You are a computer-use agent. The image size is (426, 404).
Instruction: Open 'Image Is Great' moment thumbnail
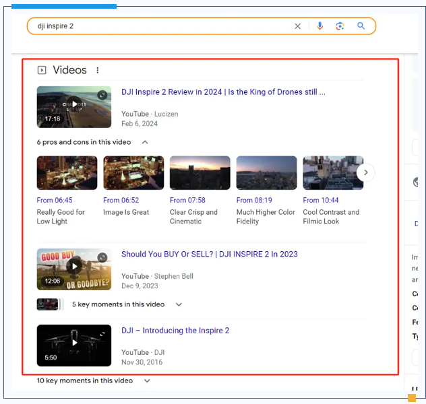tap(133, 173)
